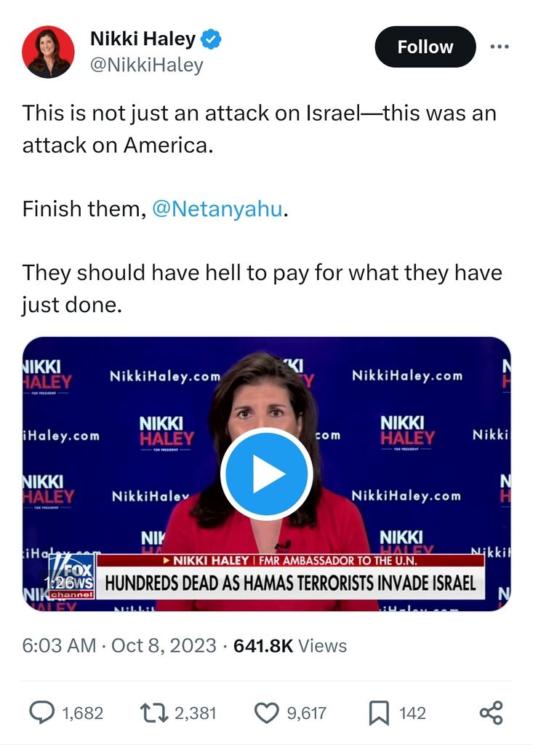This screenshot has width=533, height=745.
Task: View the 641.8K Views analytics
Action: [x=290, y=646]
